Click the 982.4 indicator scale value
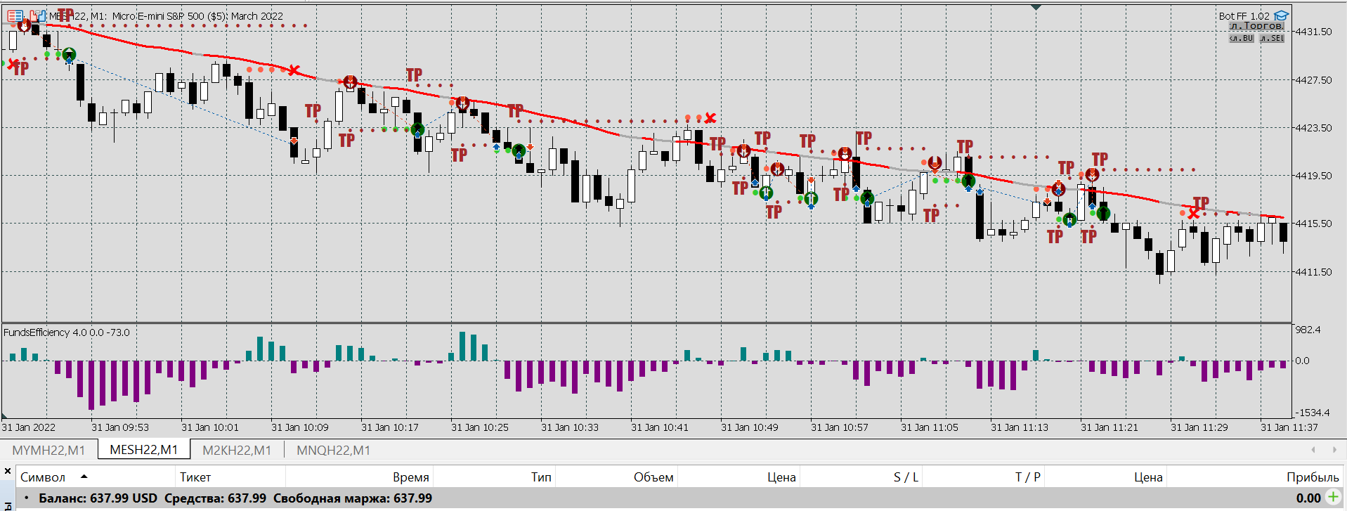Viewport: 1347px width, 511px height. point(1308,330)
